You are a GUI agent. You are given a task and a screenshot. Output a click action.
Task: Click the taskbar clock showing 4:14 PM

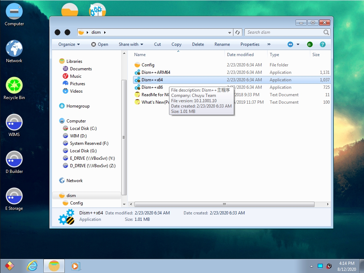(x=347, y=266)
